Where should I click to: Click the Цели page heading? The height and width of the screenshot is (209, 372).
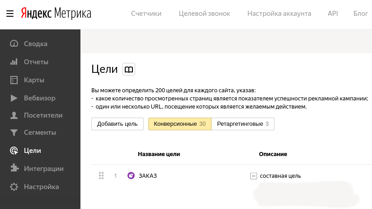coord(104,69)
